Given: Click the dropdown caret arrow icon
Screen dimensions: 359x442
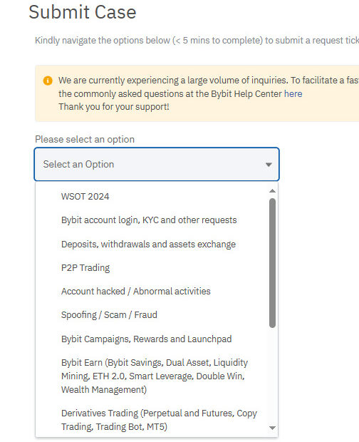Looking at the screenshot, I should (x=269, y=165).
